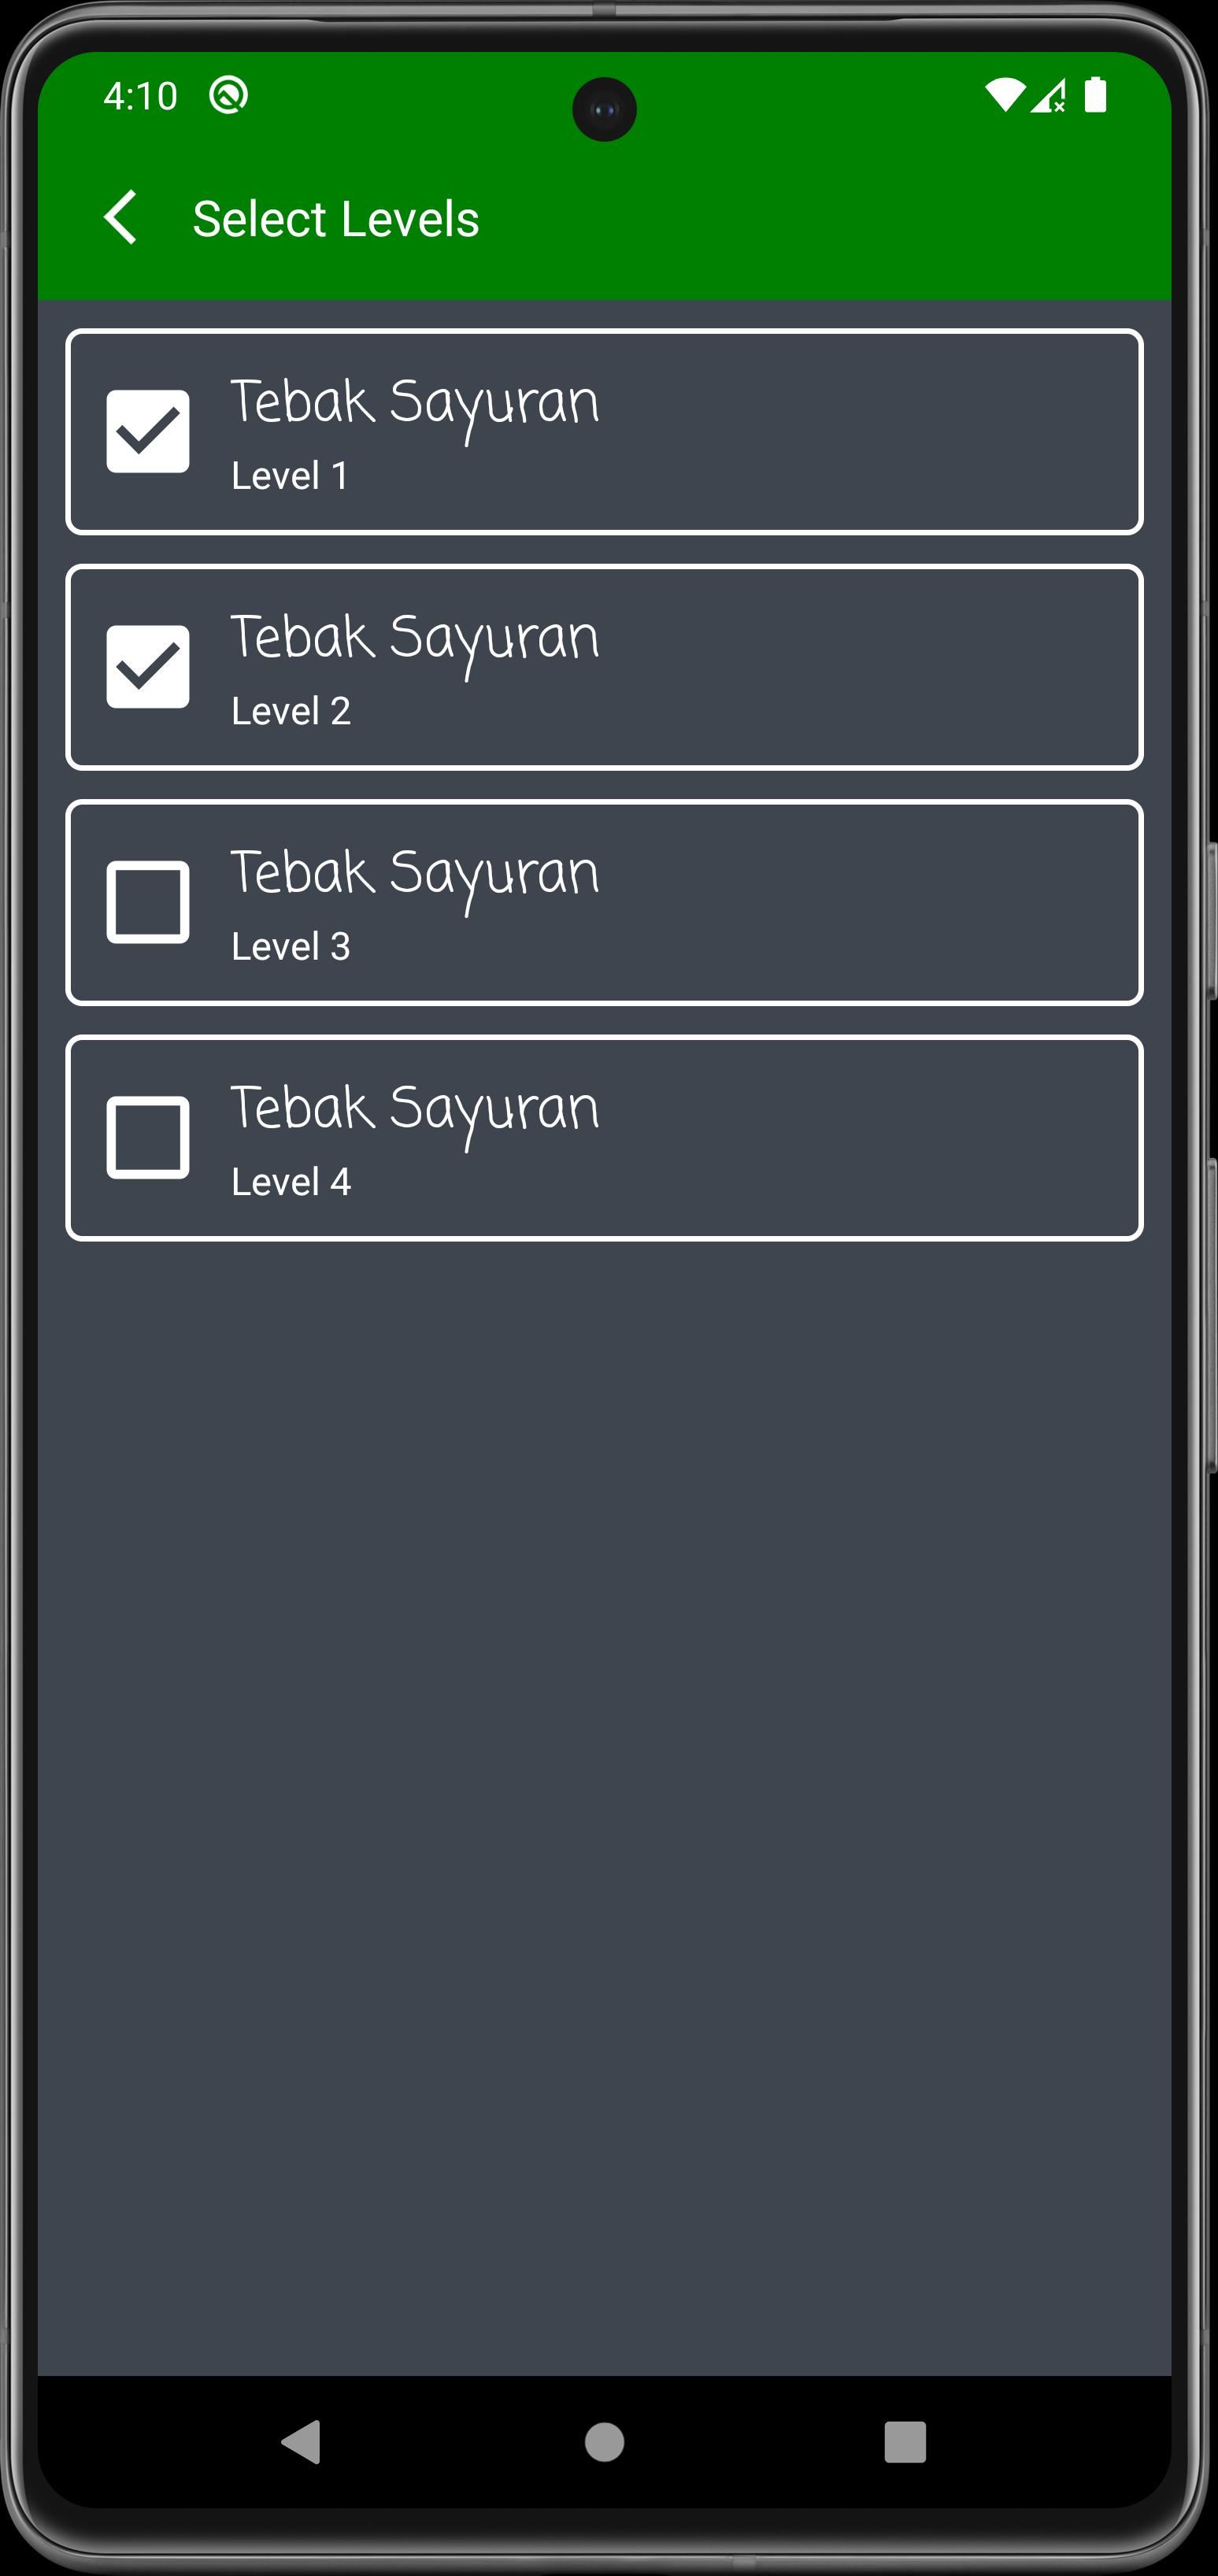This screenshot has width=1218, height=2576.
Task: Tap the battery indicator icon
Action: (1096, 96)
